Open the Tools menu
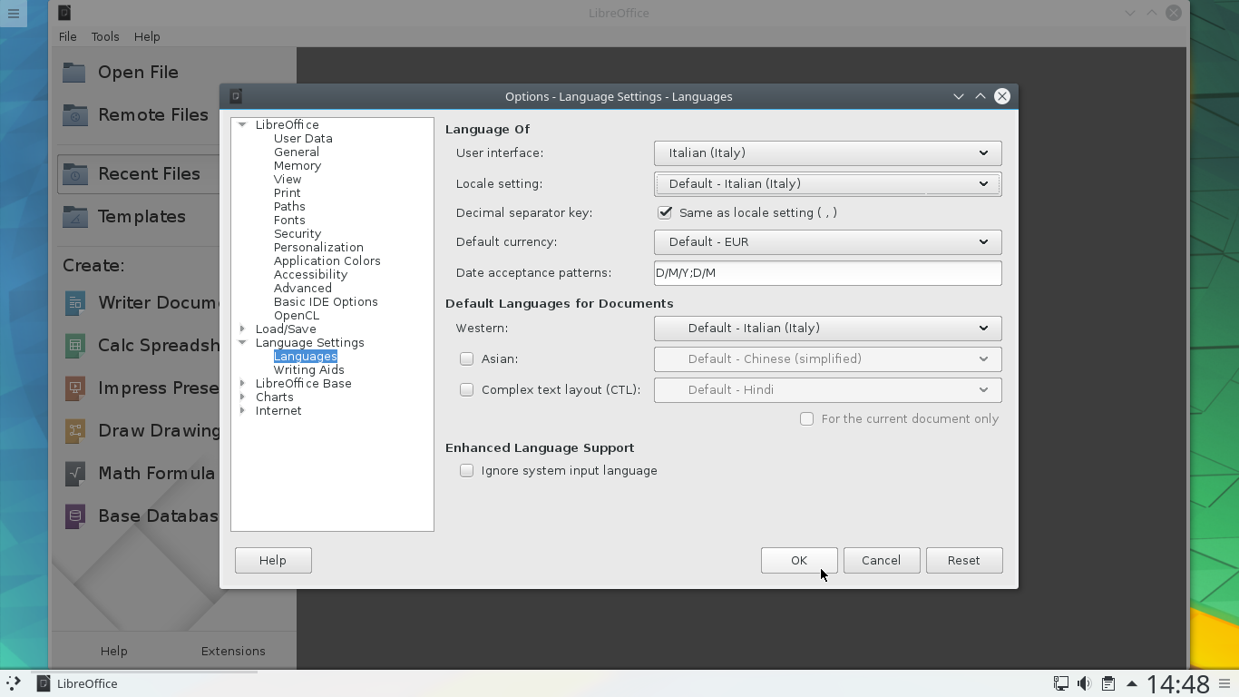1239x697 pixels. (x=105, y=36)
